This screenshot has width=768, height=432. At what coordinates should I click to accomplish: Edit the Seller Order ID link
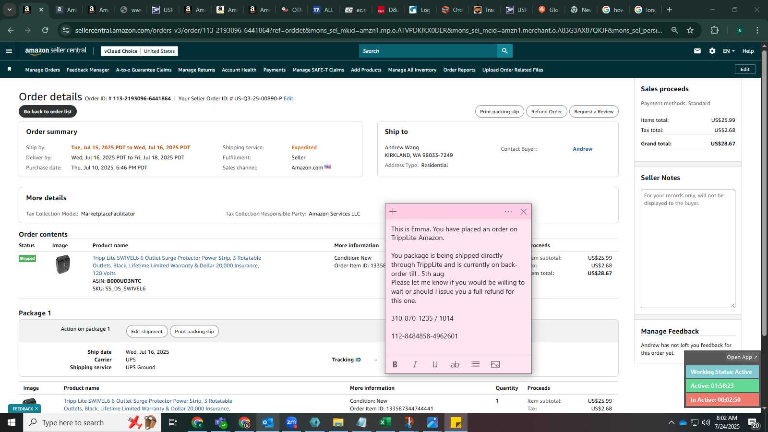[288, 98]
